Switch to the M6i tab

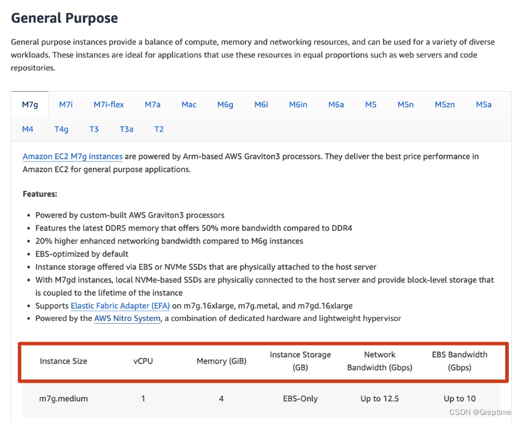[x=261, y=105]
